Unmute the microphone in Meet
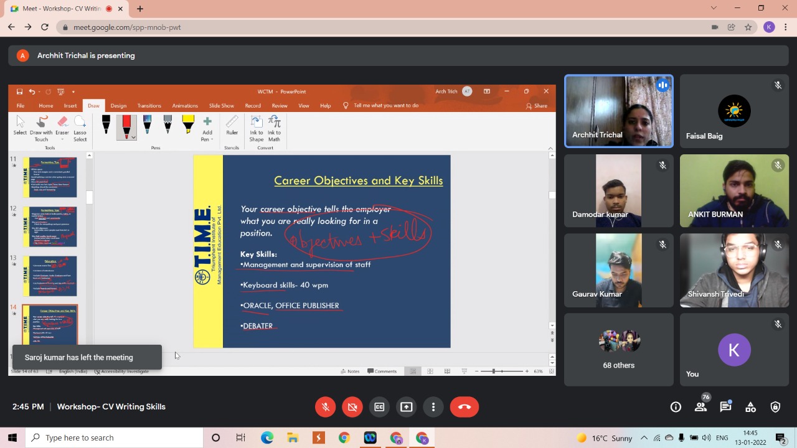Screen dimensions: 797x448 (x=325, y=407)
